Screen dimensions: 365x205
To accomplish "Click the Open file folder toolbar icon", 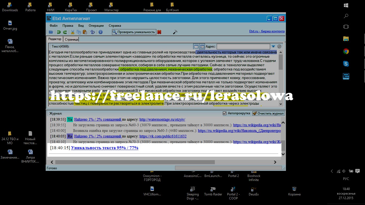I will tap(51, 32).
